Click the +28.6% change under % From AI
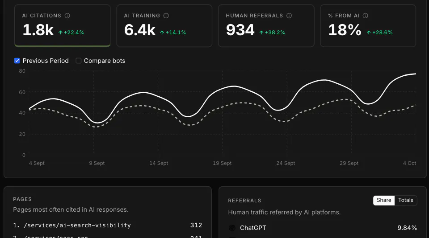 tap(379, 33)
